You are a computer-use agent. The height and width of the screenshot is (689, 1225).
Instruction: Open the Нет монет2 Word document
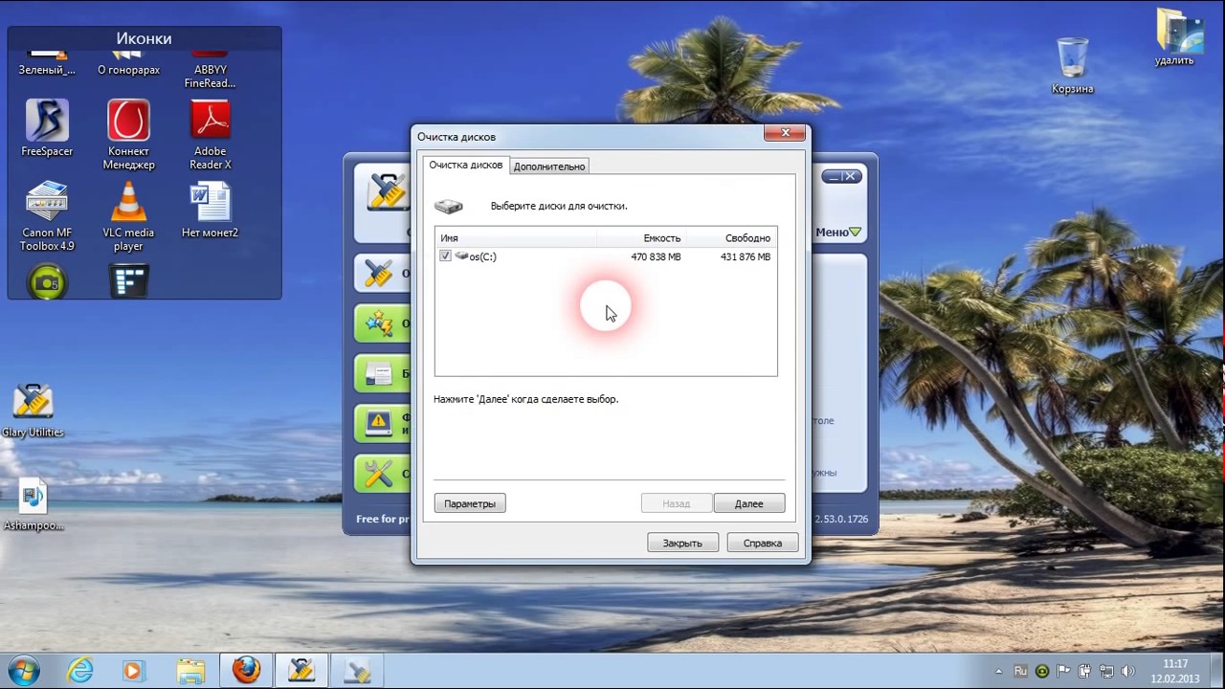coord(211,209)
